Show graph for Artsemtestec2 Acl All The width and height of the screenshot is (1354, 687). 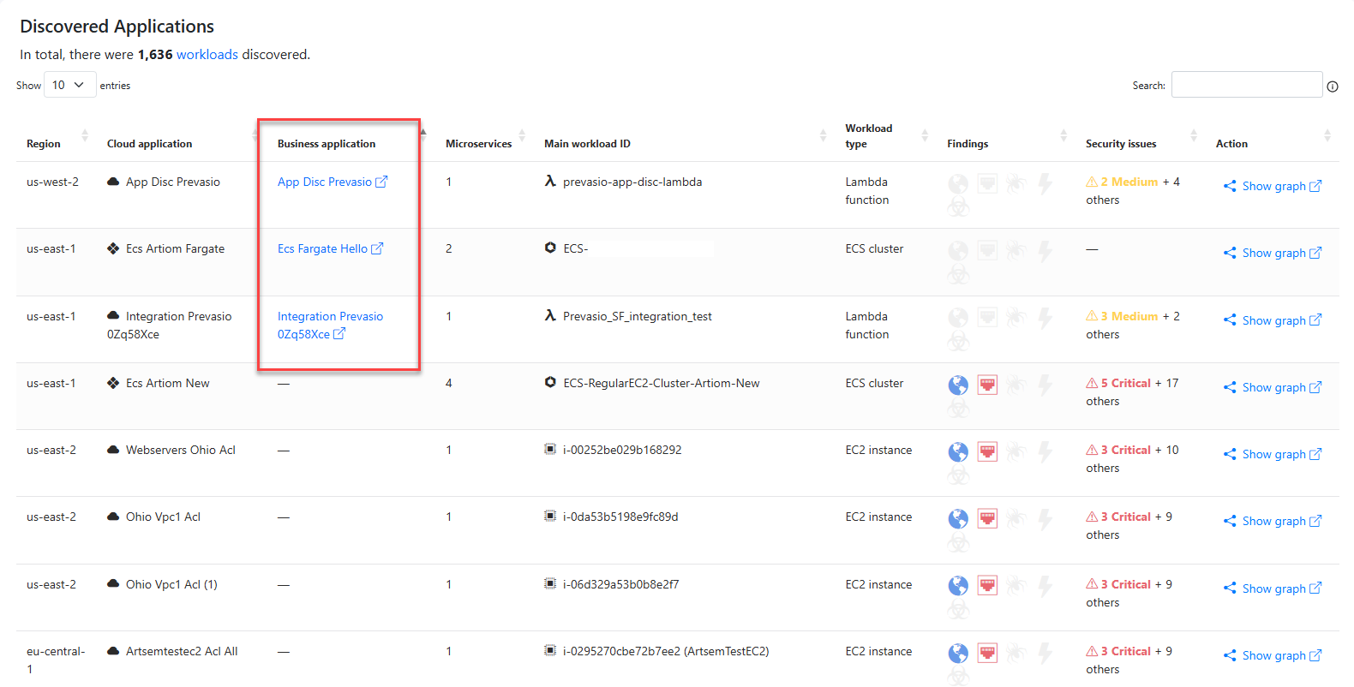[x=1273, y=655]
